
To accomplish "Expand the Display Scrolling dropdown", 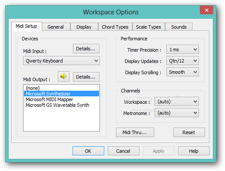I will click(x=182, y=72).
